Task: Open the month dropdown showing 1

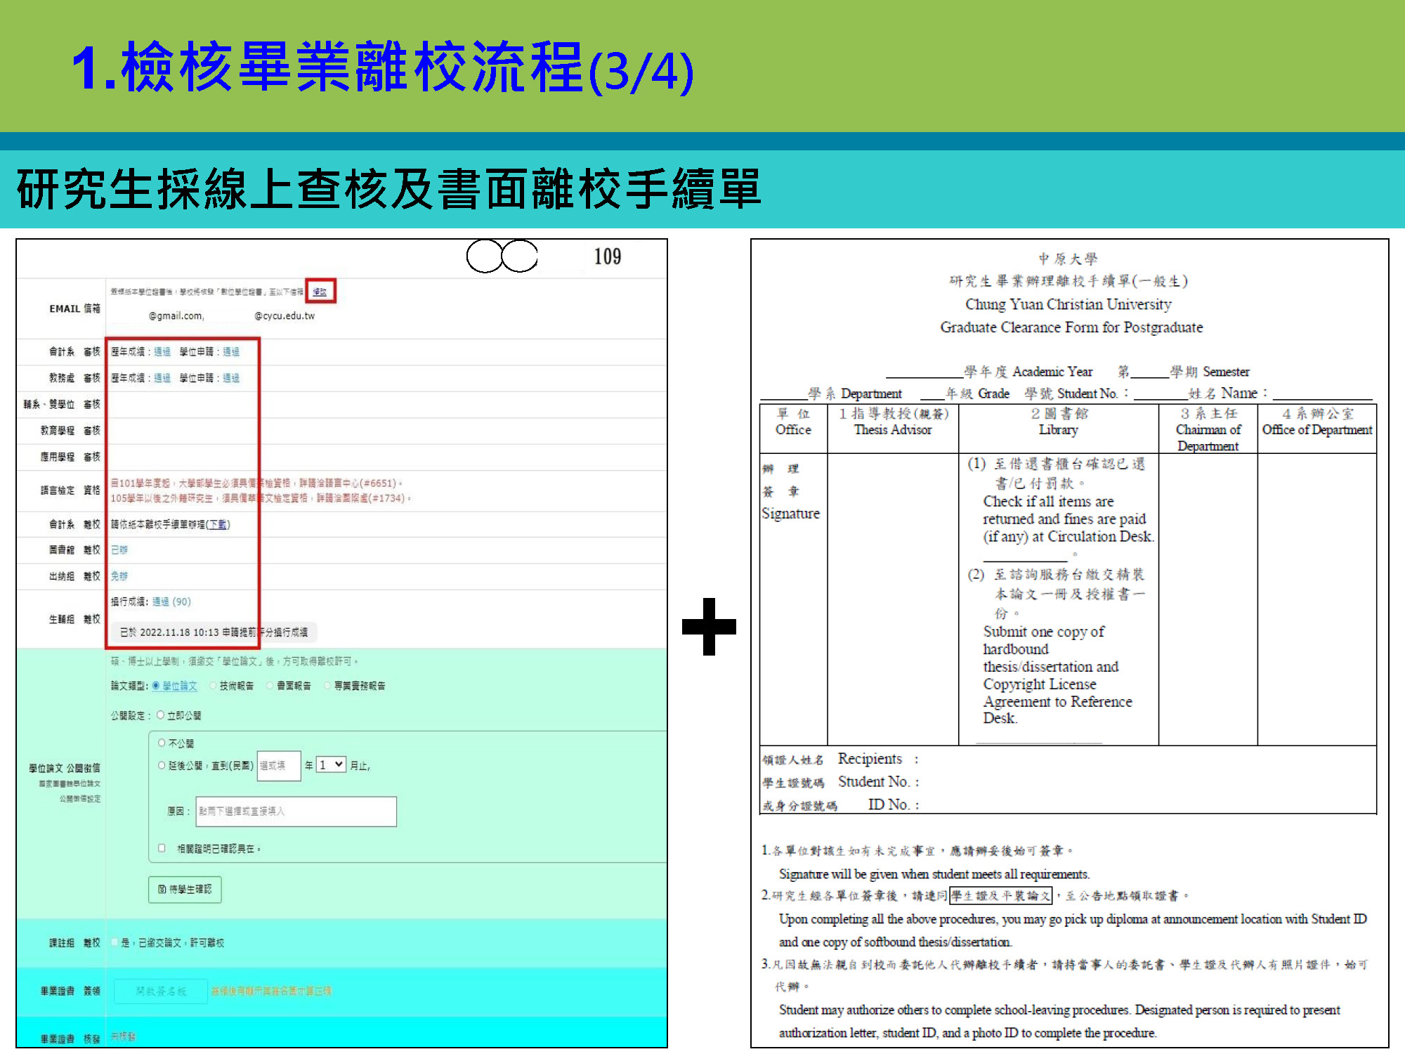Action: [331, 765]
